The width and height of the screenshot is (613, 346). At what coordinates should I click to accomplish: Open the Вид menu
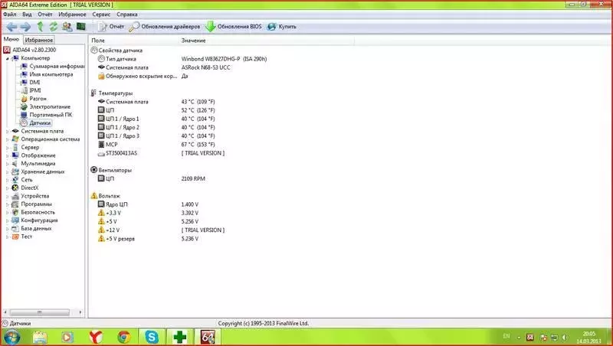[x=27, y=14]
